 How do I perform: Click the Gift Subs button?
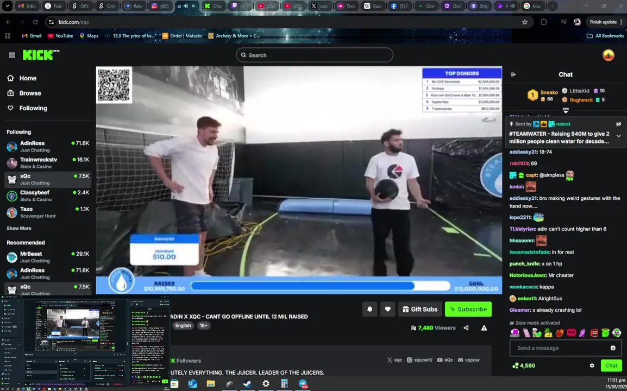click(420, 309)
